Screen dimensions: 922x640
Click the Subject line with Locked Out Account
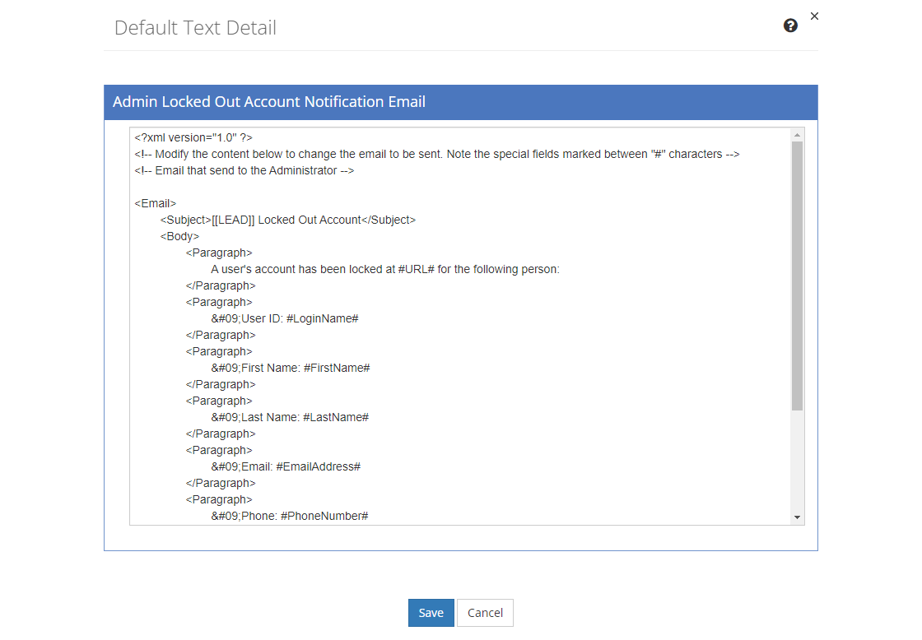coord(287,220)
